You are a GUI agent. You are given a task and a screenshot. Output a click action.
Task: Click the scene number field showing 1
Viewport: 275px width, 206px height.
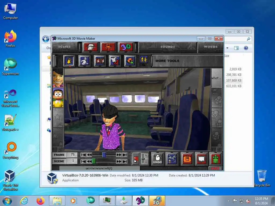pos(72,161)
